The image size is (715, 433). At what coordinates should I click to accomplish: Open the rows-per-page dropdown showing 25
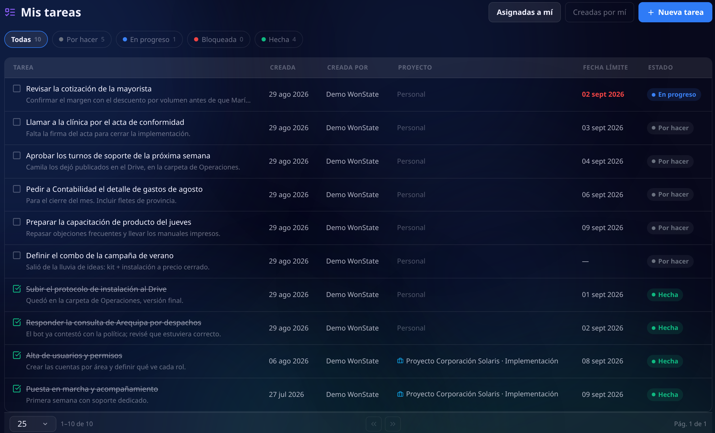click(x=33, y=424)
